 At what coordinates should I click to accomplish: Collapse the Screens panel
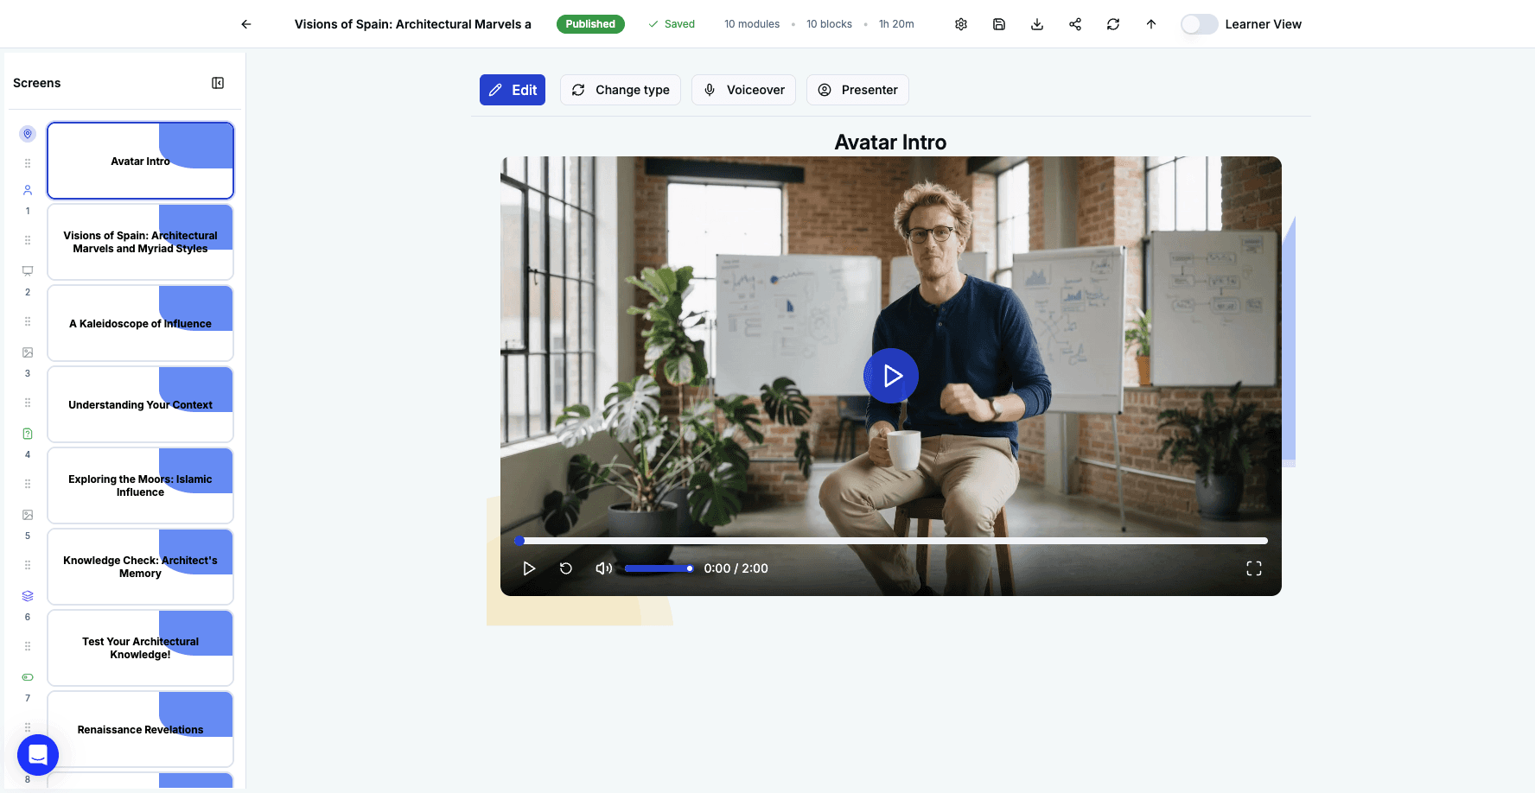pos(218,82)
